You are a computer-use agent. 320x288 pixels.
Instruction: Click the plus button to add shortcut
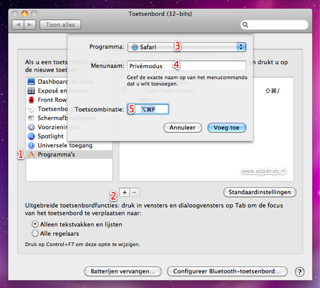[125, 193]
